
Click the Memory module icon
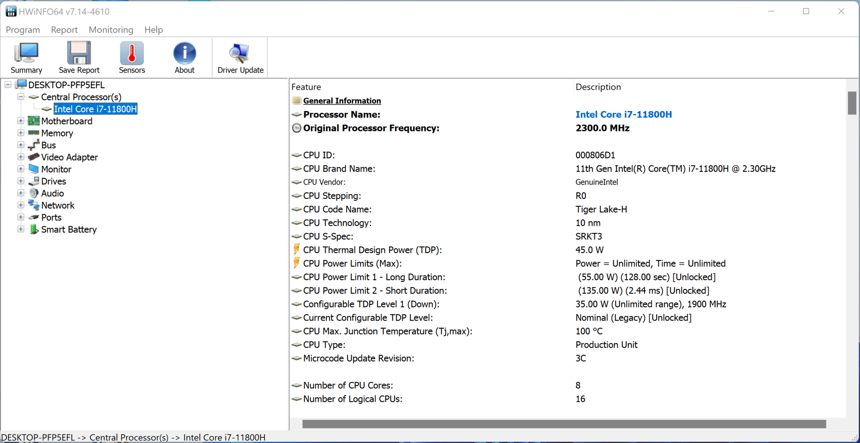coord(34,133)
